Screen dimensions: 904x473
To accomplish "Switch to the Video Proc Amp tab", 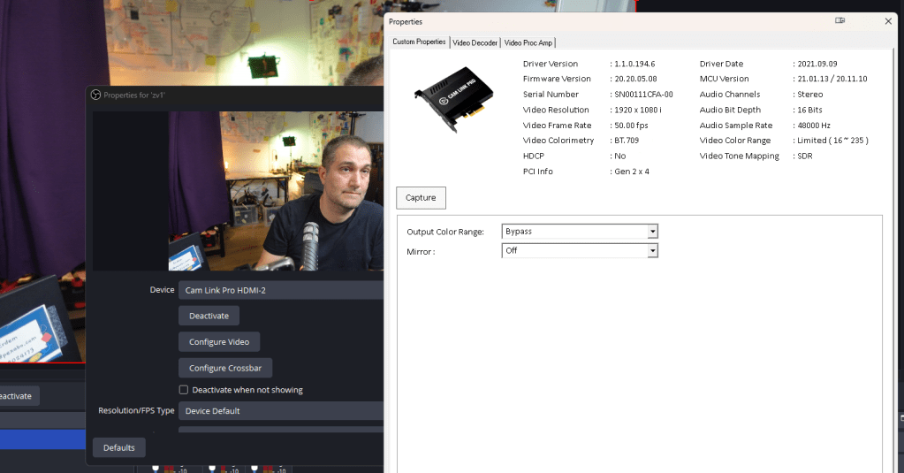I will [x=528, y=42].
